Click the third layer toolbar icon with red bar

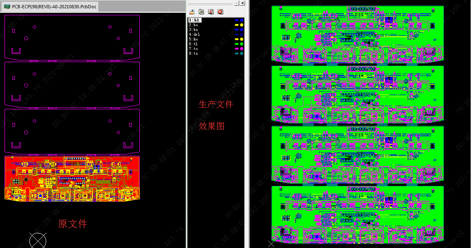[211, 12]
